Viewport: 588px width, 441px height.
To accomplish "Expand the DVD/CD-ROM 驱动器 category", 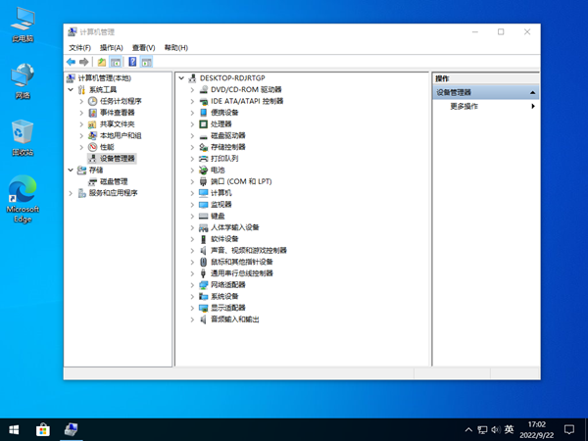I will pos(192,89).
